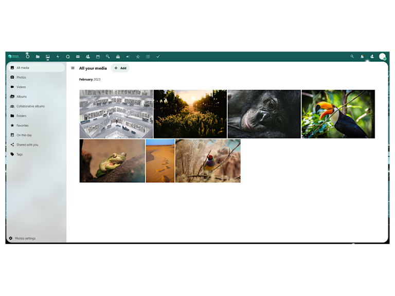This screenshot has height=296, width=395.
Task: Open the sunset vineyard photo
Action: pyautogui.click(x=190, y=114)
